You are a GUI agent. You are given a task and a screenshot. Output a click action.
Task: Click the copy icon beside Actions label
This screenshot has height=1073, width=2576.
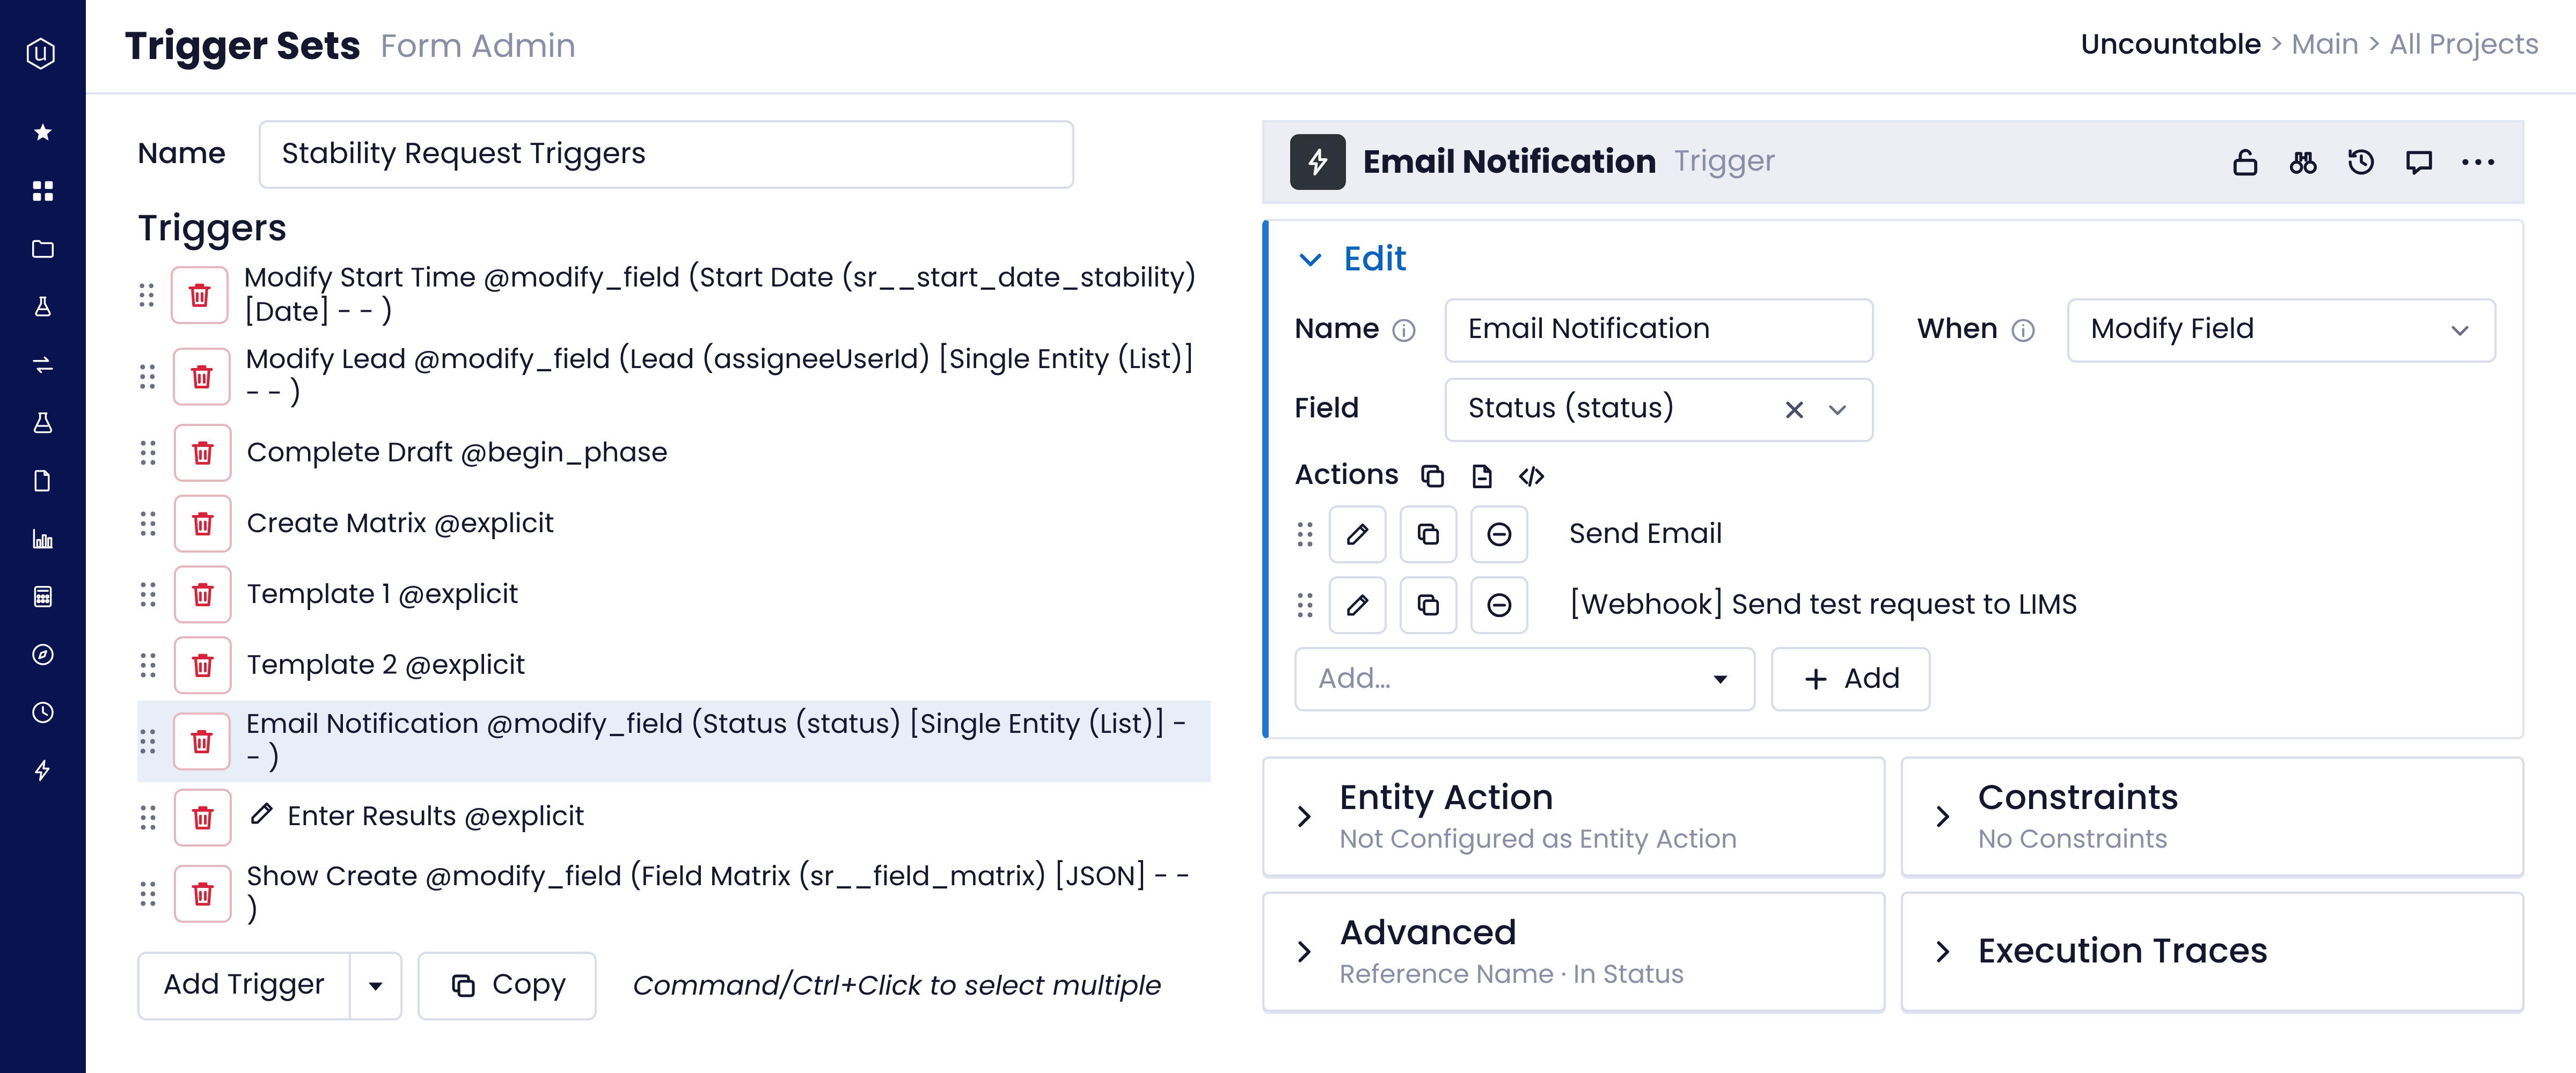click(1432, 476)
